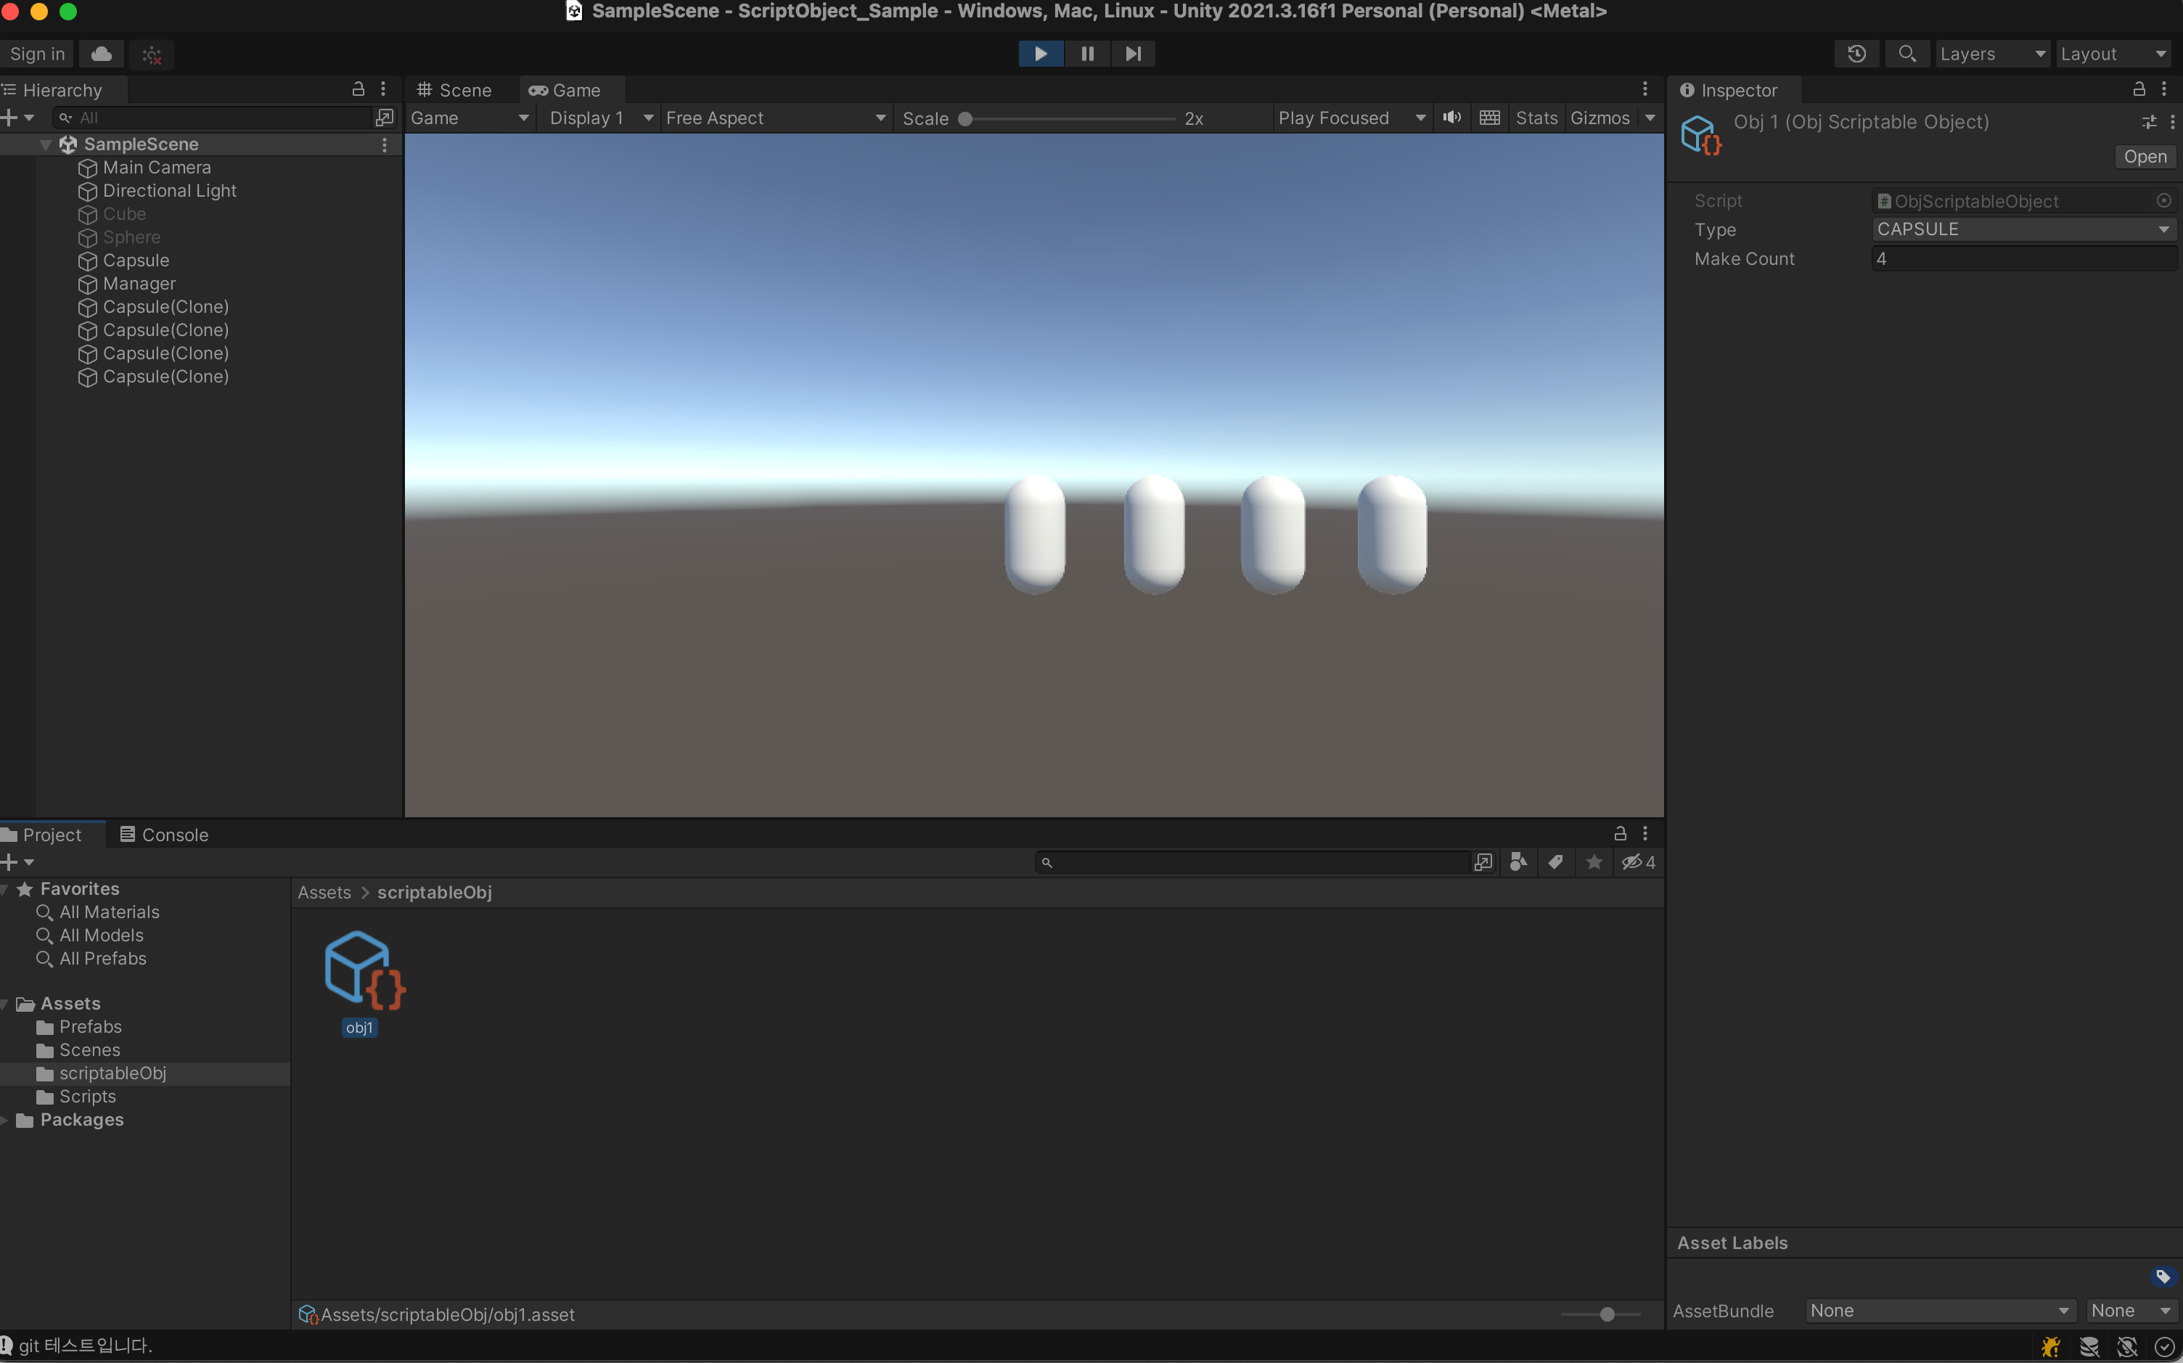Image resolution: width=2183 pixels, height=1363 pixels.
Task: Click Search by Label icon
Action: (x=1556, y=863)
